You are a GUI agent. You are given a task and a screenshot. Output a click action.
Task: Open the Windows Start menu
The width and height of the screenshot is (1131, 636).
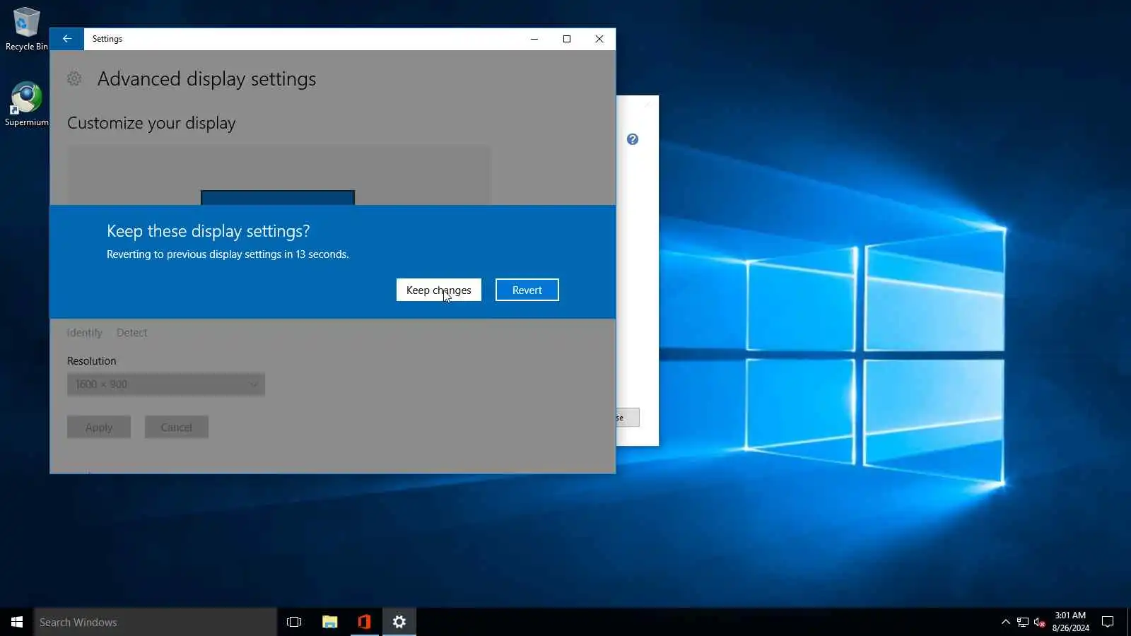coord(17,622)
